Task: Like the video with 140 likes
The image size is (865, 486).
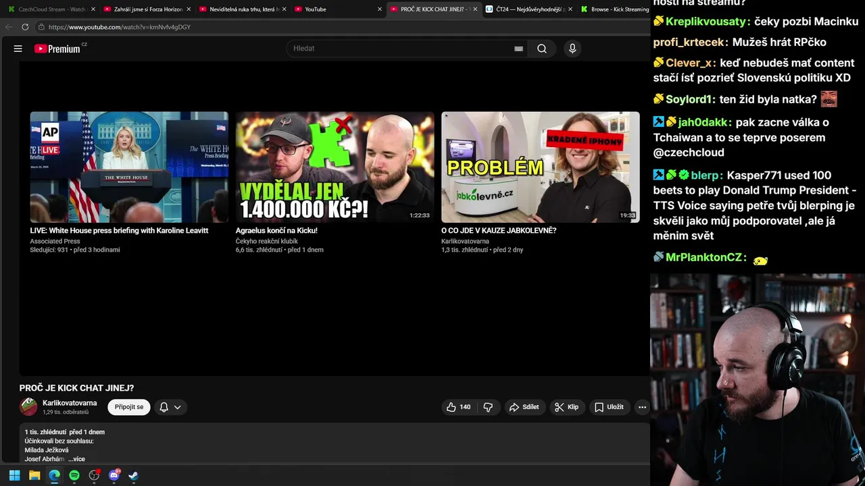Action: pos(458,407)
